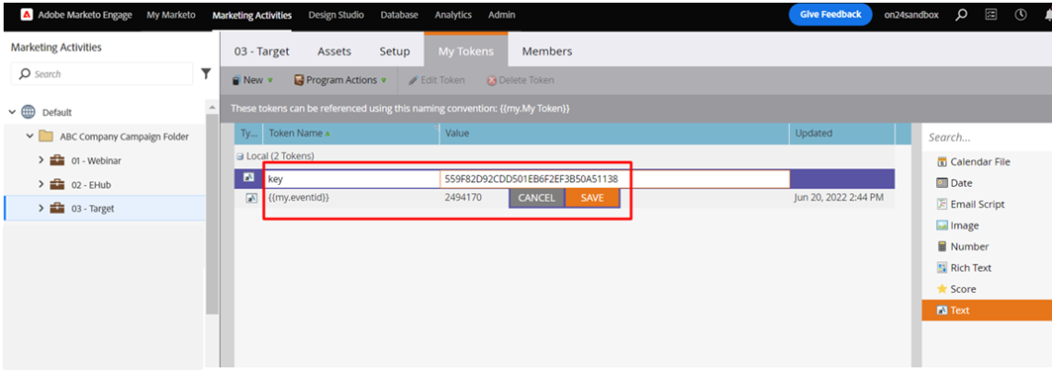Click the text token icon beside key
The width and height of the screenshot is (1052, 371).
click(x=248, y=178)
